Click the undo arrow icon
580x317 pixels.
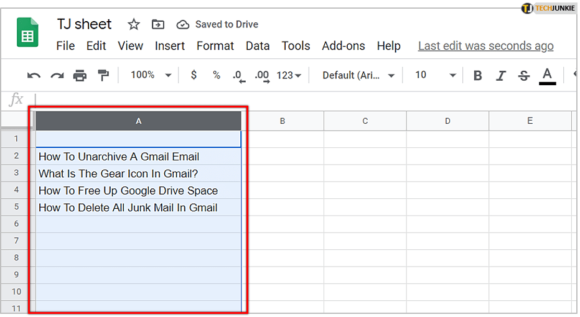34,76
